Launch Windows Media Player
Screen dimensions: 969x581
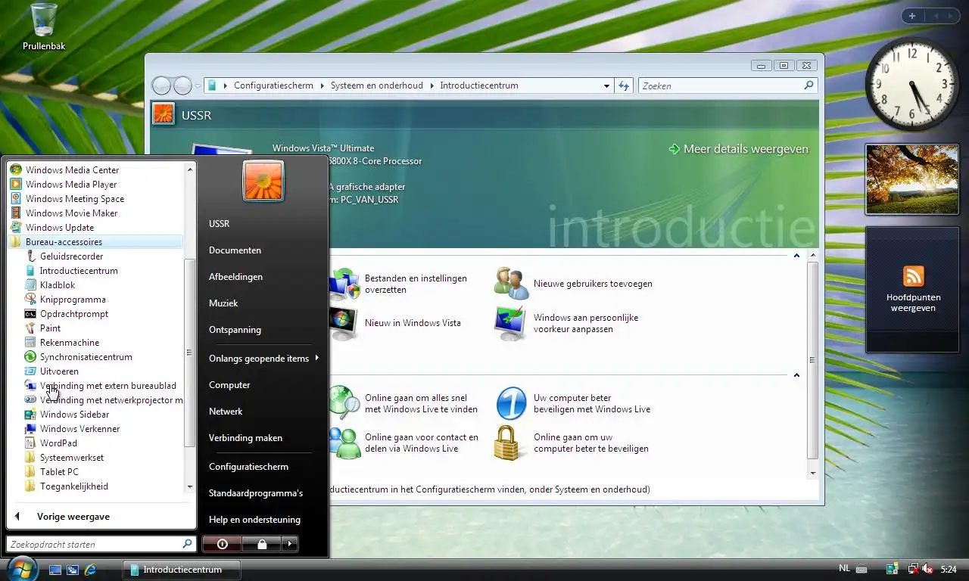[x=64, y=185]
